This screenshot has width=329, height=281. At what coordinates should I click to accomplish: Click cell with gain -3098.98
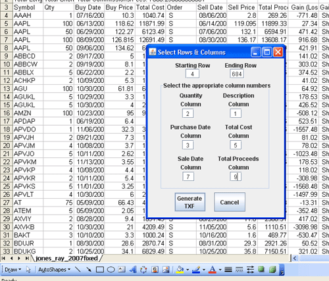point(303,227)
